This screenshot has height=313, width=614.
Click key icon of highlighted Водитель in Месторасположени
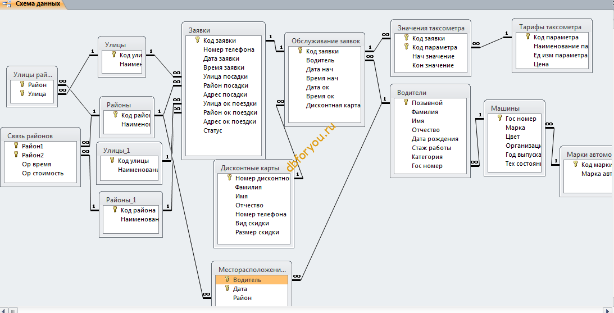click(227, 279)
